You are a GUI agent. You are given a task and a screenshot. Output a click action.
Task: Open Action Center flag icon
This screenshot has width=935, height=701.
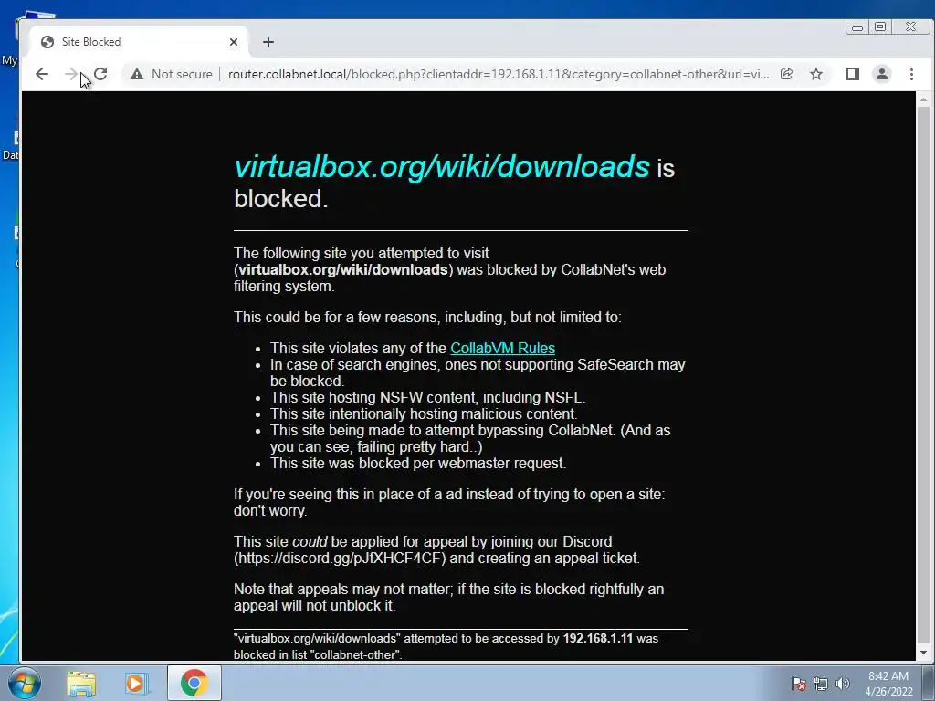pos(799,684)
